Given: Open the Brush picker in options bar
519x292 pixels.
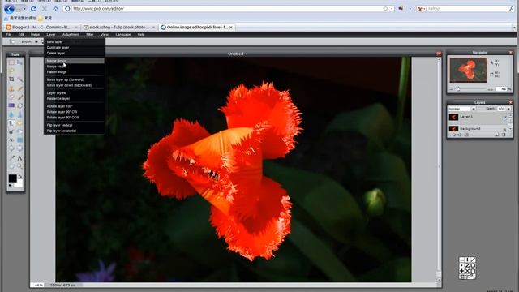Looking at the screenshot, I should 36,42.
